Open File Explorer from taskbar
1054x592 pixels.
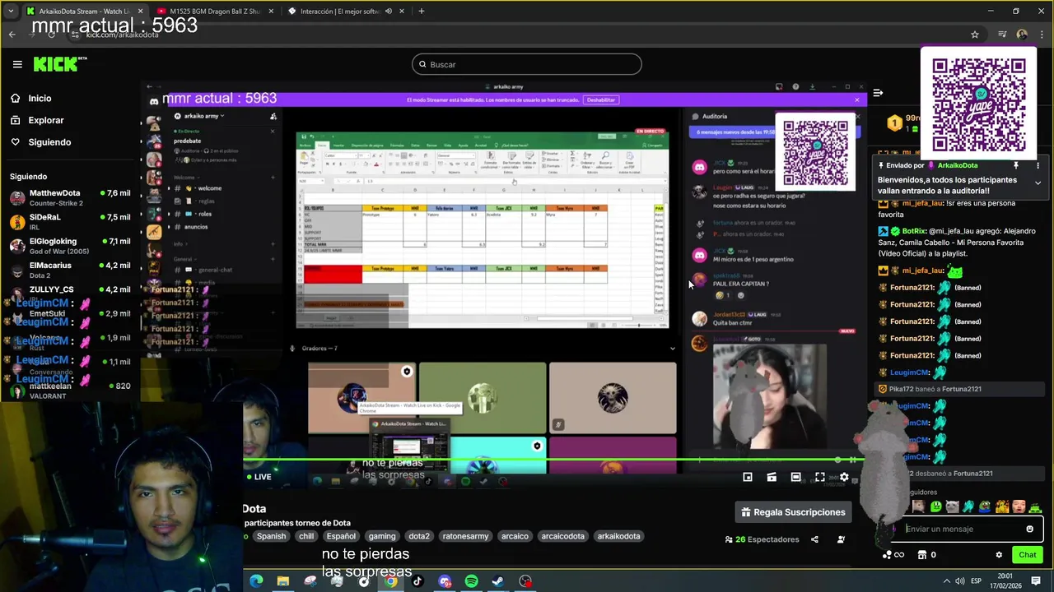(283, 581)
